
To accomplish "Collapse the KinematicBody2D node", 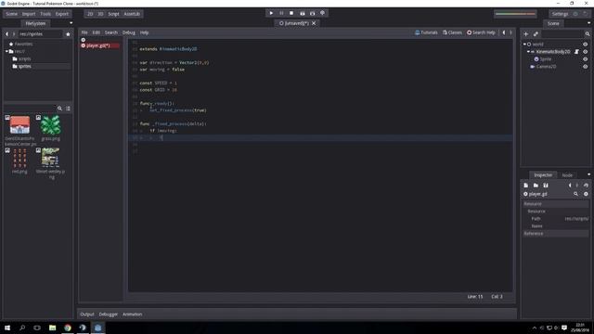I will pyautogui.click(x=528, y=52).
